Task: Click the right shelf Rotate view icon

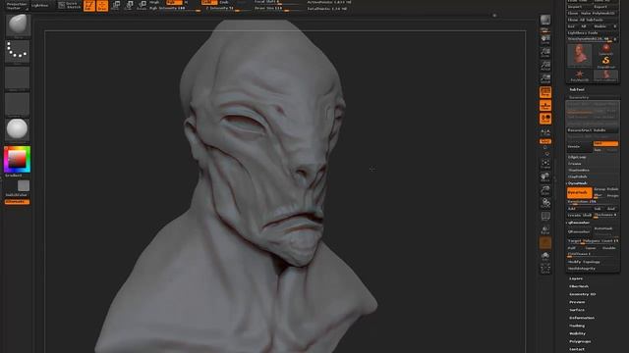Action: (x=545, y=203)
